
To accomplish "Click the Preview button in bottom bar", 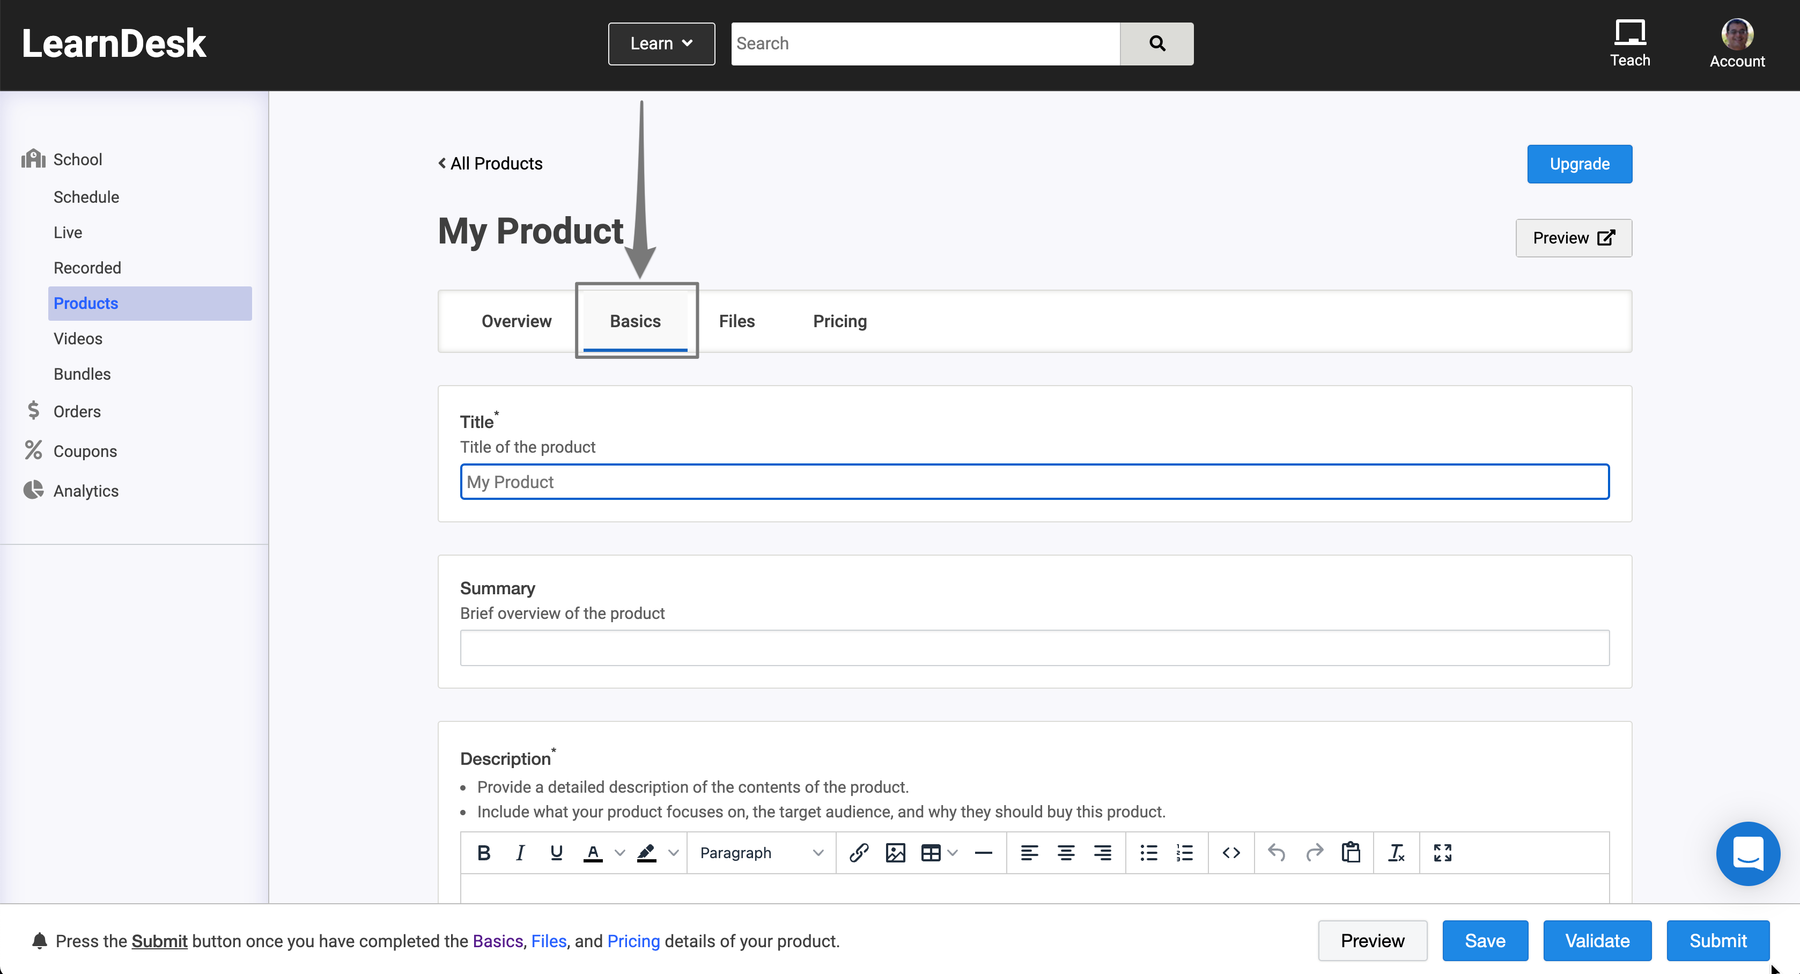I will (1373, 940).
